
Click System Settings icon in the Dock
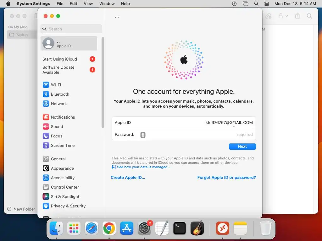(144, 228)
